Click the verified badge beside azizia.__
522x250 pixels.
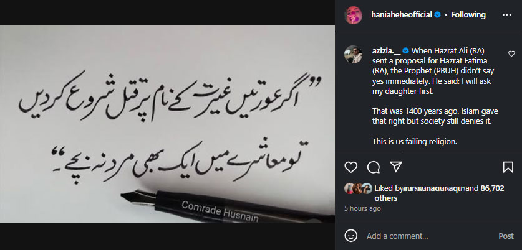405,51
